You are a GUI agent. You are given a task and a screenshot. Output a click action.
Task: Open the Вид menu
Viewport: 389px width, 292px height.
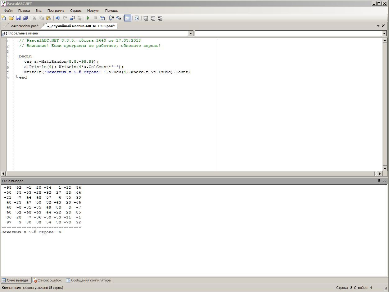(x=38, y=11)
